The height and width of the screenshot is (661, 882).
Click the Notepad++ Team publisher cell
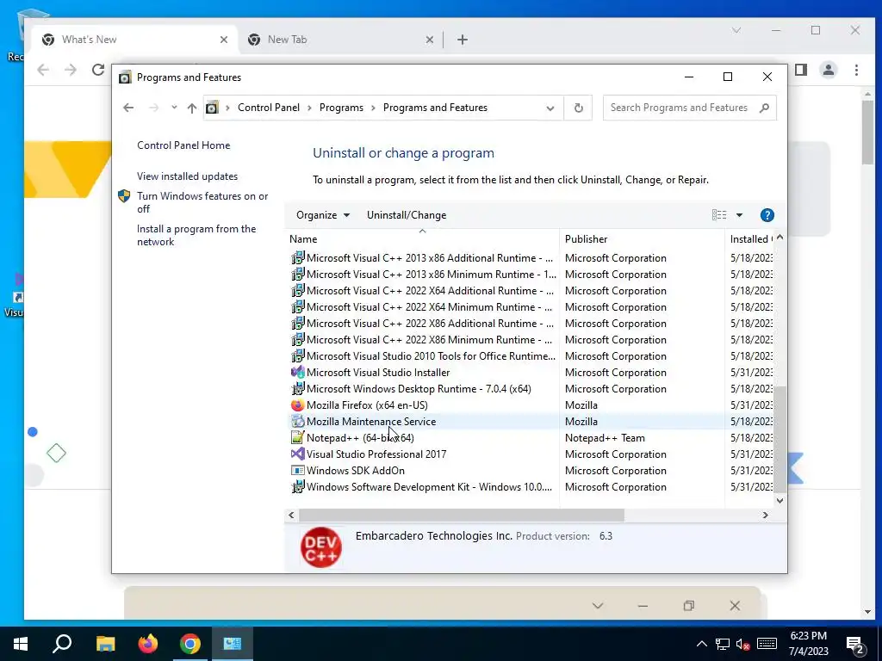pos(605,438)
